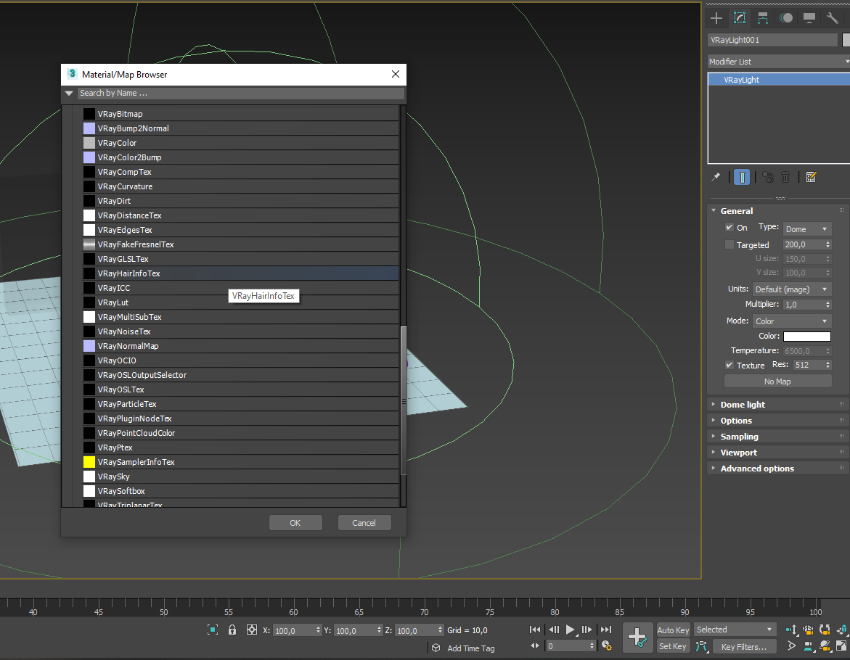Image resolution: width=850 pixels, height=660 pixels.
Task: Click the Pin Stack icon
Action: point(716,177)
